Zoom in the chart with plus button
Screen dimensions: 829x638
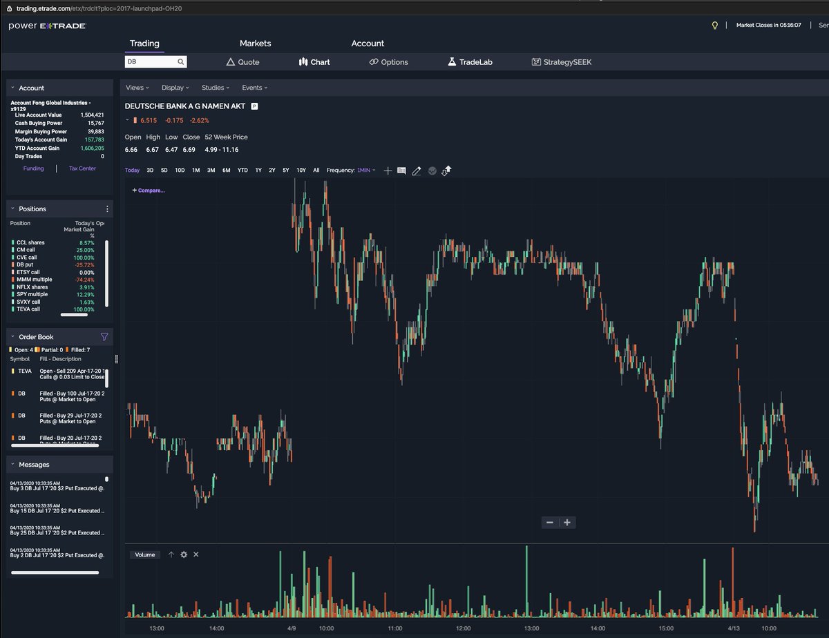567,522
